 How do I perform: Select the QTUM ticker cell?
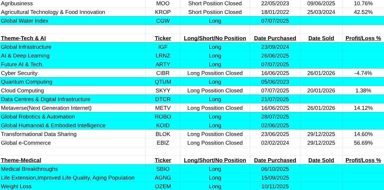(x=163, y=82)
